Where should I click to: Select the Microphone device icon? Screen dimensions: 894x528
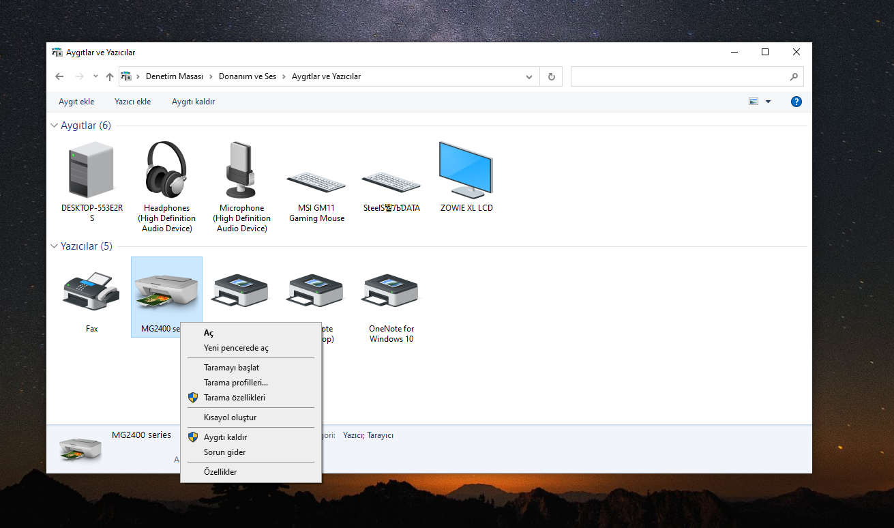click(241, 169)
